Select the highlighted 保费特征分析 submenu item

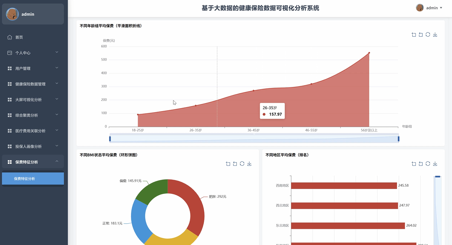[33, 179]
